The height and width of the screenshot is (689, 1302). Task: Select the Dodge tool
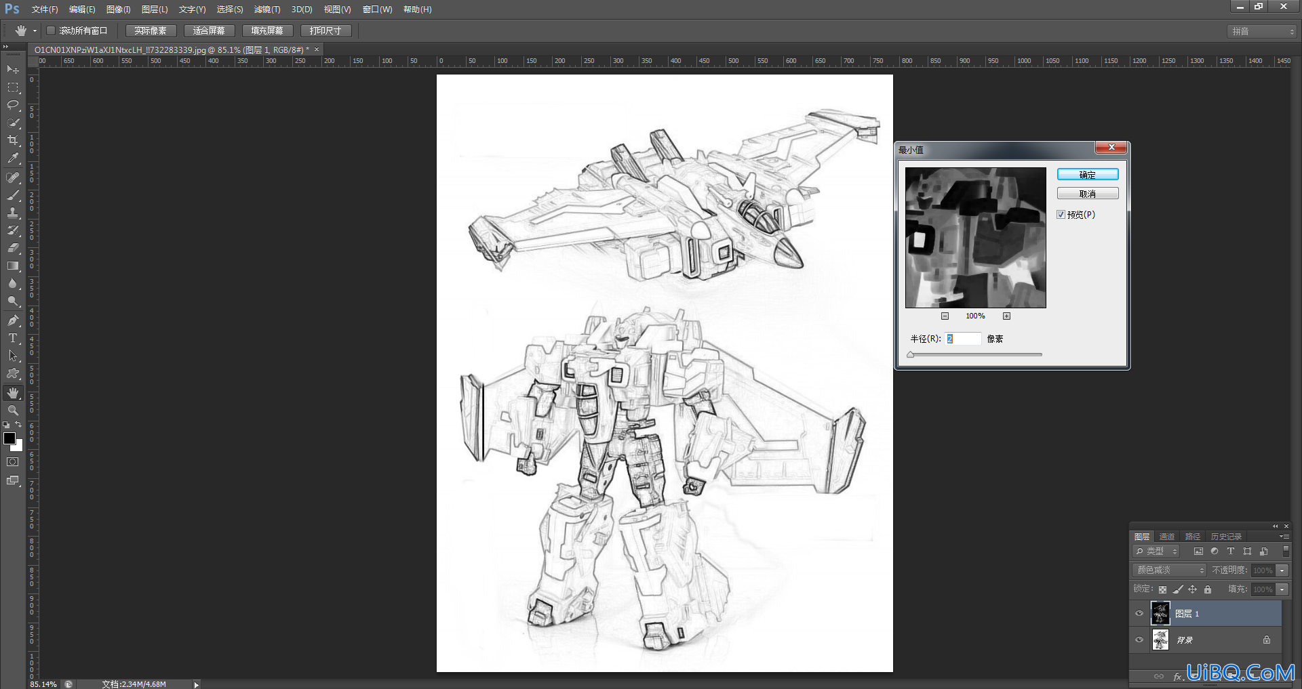(13, 301)
